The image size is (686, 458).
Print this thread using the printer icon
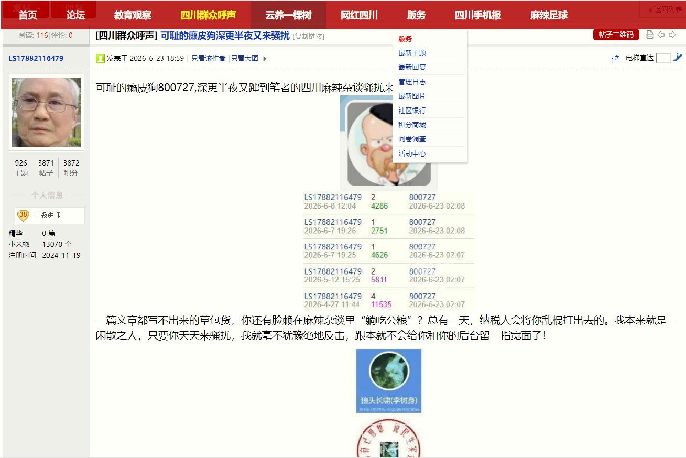pyautogui.click(x=650, y=35)
